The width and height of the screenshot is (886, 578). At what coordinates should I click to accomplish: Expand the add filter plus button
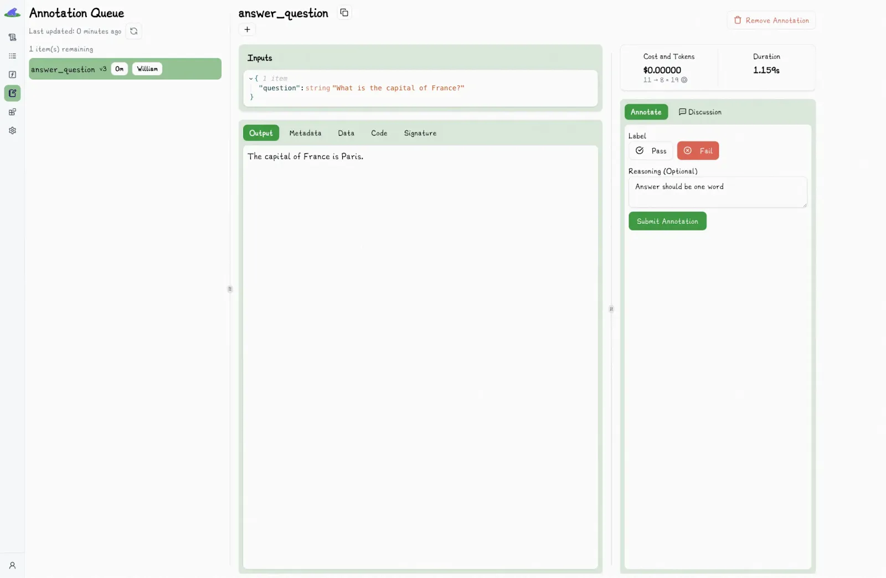tap(247, 29)
